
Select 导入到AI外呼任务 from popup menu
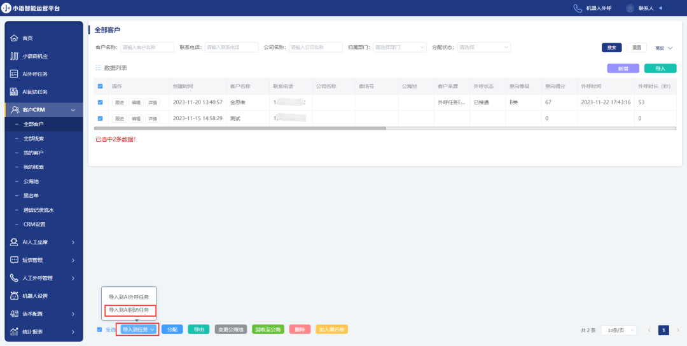point(128,296)
